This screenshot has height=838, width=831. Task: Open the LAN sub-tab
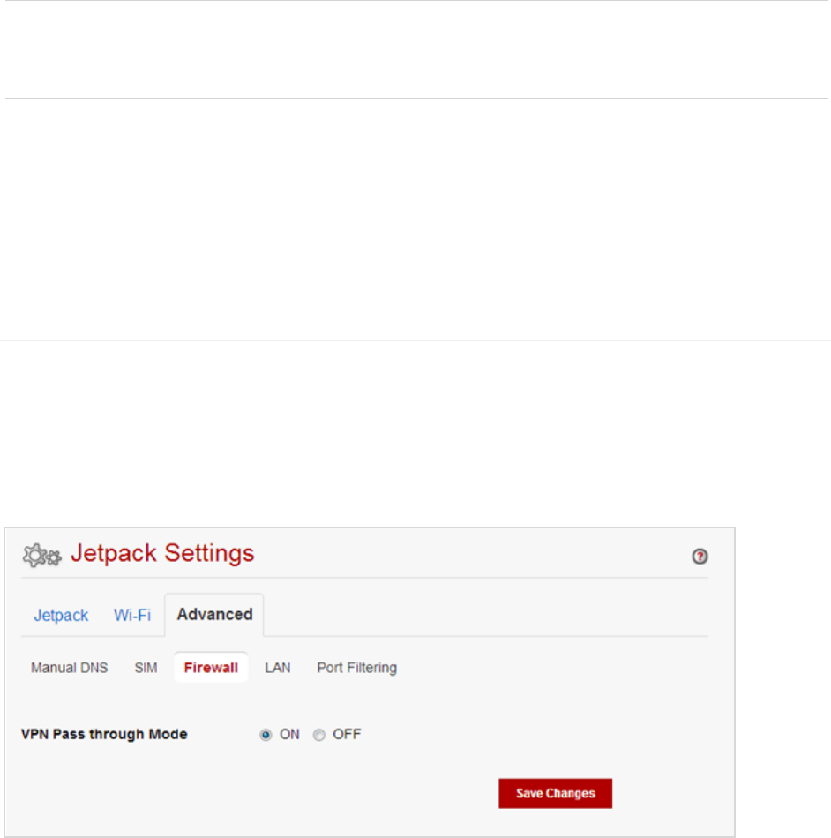tap(277, 668)
